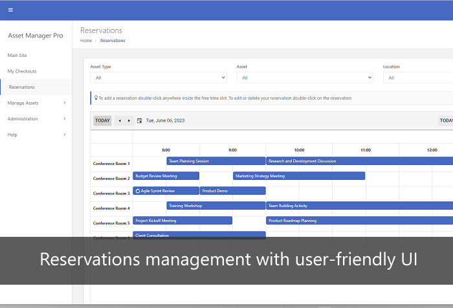Open the Location dropdown
This screenshot has height=308, width=453.
418,78
